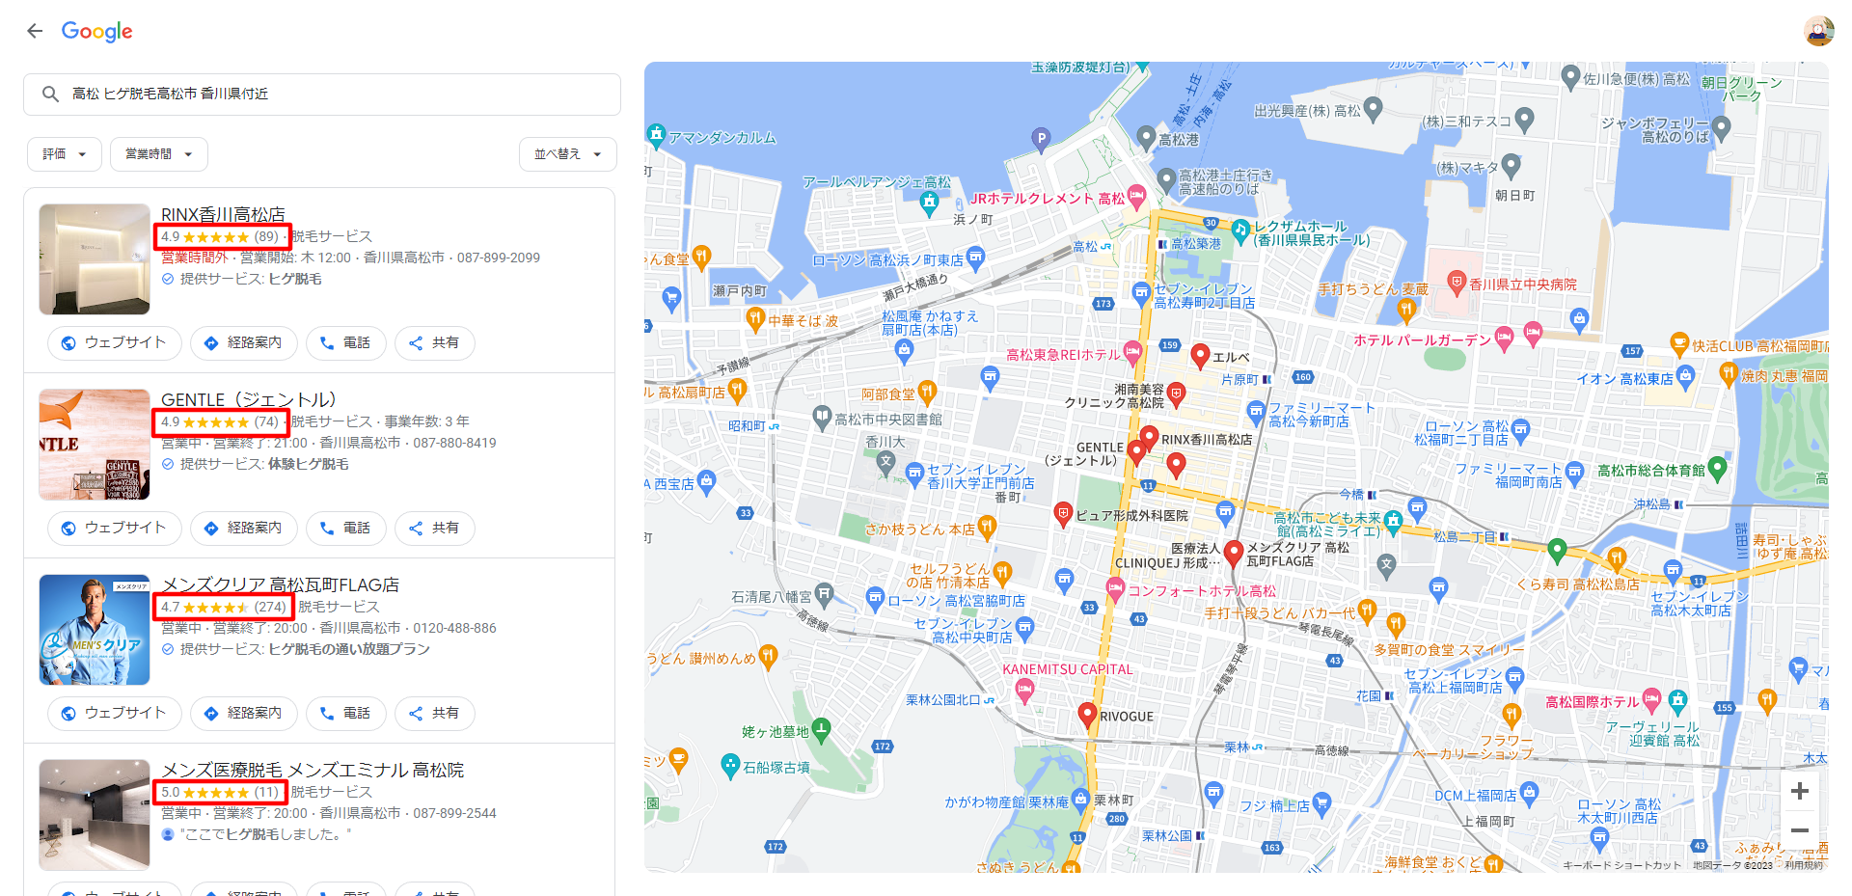Select the GENTLE（ジェントル）red map pin

tap(1136, 452)
